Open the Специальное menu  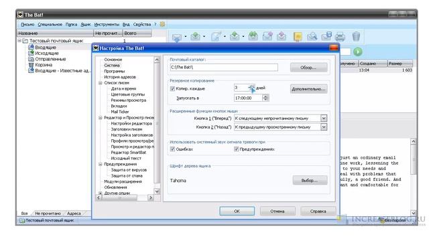tap(50, 24)
